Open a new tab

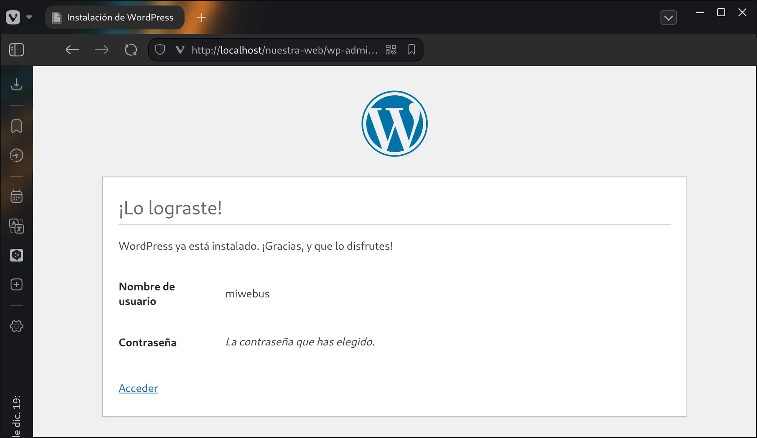(x=201, y=17)
